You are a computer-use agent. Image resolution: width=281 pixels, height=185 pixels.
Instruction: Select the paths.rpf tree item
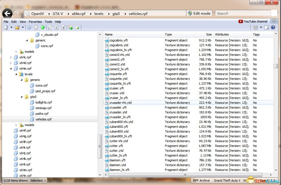coord(42,114)
